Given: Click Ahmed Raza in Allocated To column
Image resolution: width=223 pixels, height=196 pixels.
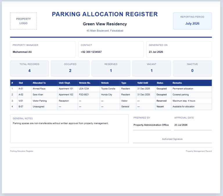Looking at the screenshot, I should pos(39,89).
